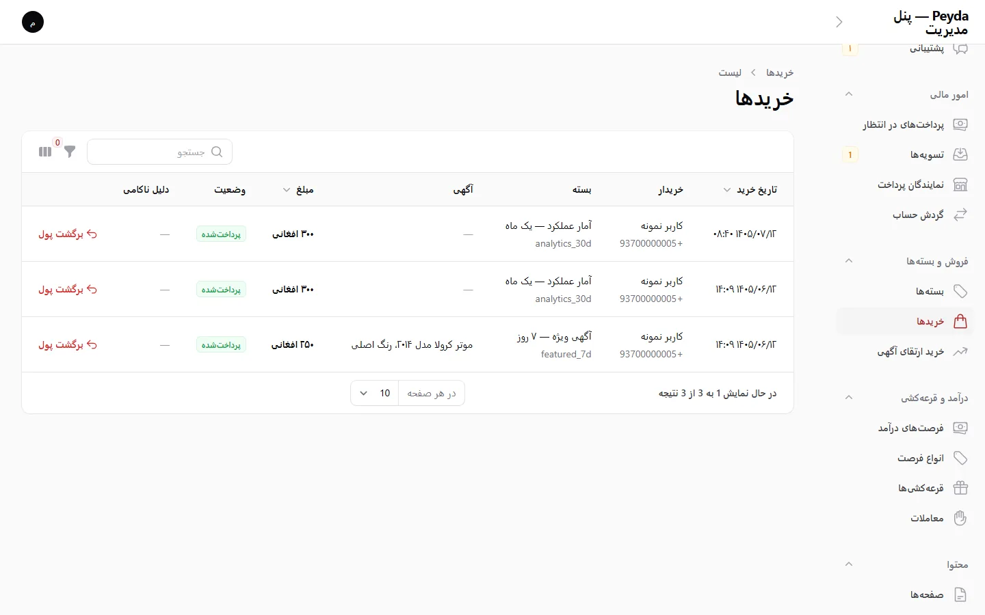Click the موتر کرولا مدل ۲۰۱۴ listing cell

tap(412, 344)
